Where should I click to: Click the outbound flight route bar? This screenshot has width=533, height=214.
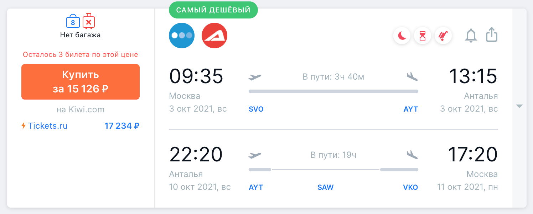point(333,91)
